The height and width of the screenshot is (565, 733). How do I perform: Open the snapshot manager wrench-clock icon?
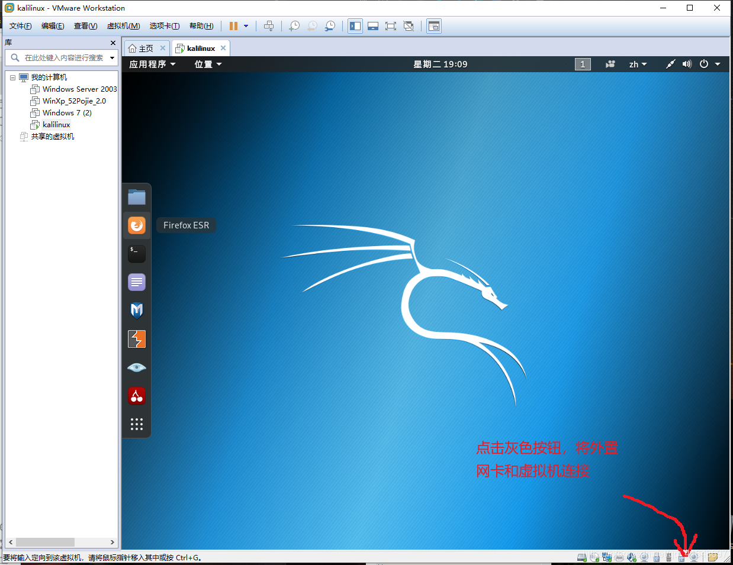(x=330, y=26)
